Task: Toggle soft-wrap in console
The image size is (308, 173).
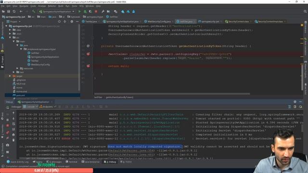Action: pyautogui.click(x=13, y=124)
